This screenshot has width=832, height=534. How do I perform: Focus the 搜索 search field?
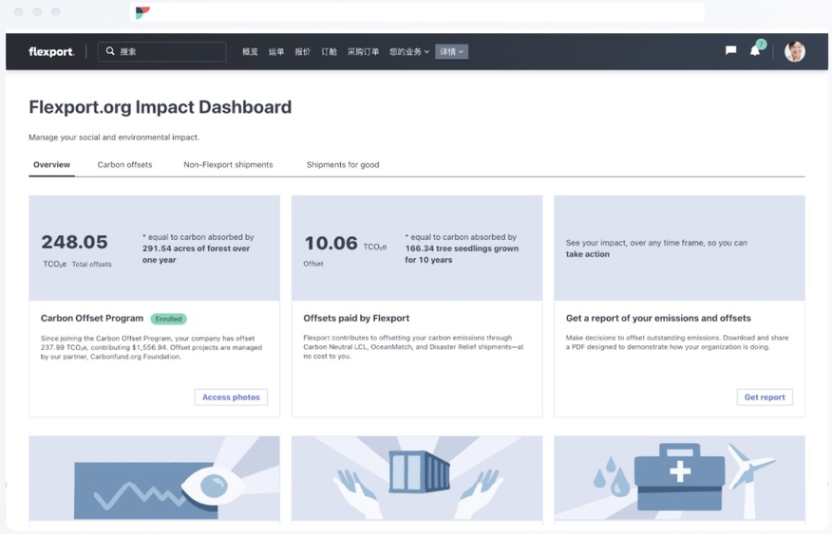[161, 51]
